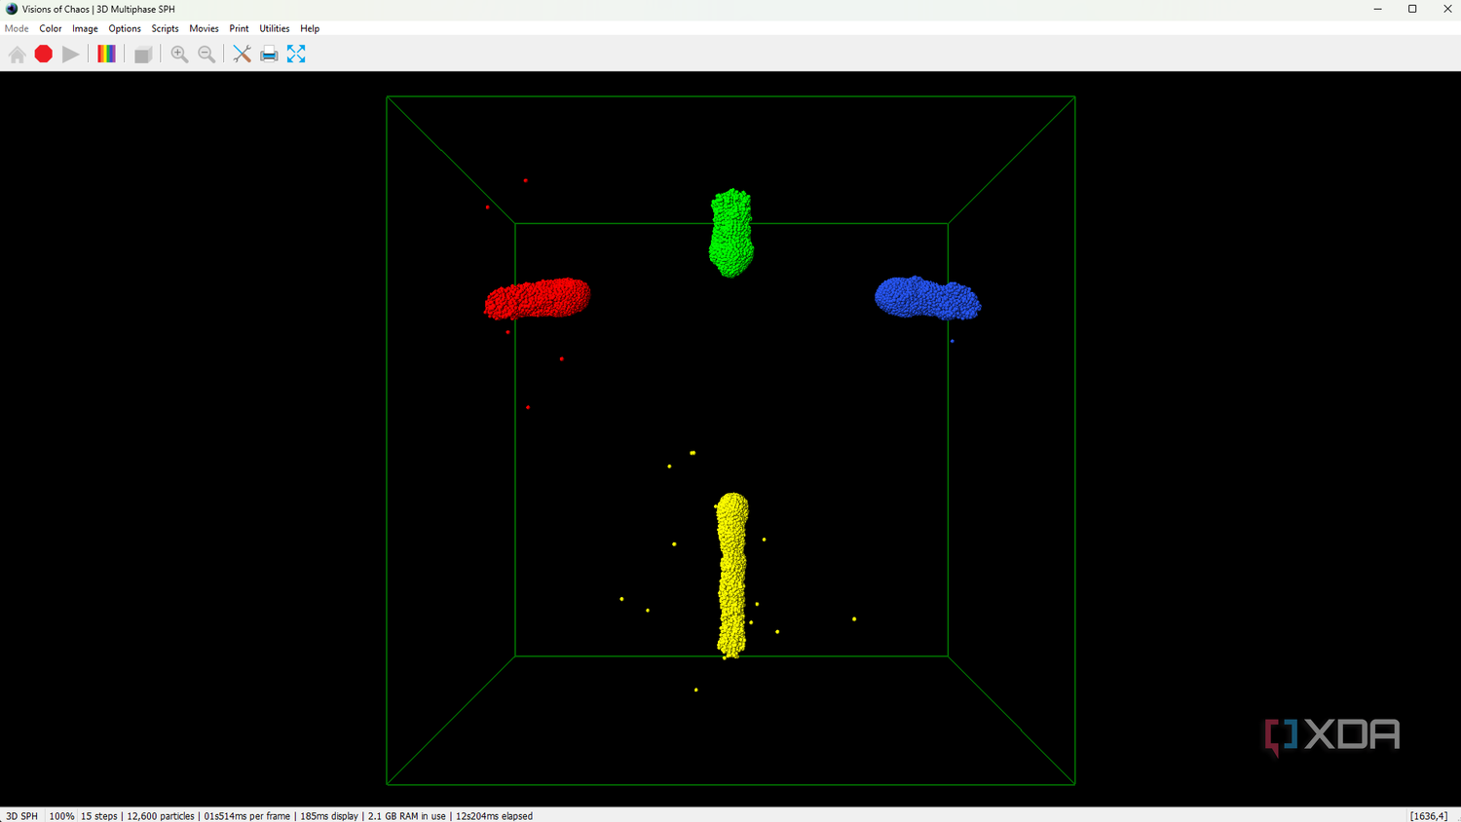Open the Mode menu
This screenshot has height=822, width=1461.
tap(17, 29)
